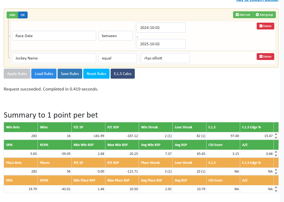Click the Apply Rules button
Viewport: 284px width, 202px height.
(17, 74)
